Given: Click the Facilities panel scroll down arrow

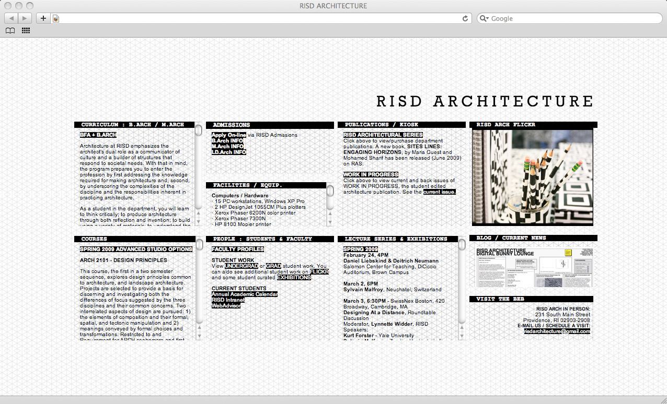Looking at the screenshot, I should 330,222.
